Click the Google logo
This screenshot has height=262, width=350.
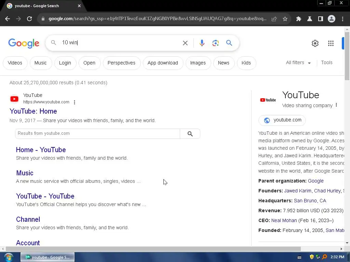coord(24,43)
